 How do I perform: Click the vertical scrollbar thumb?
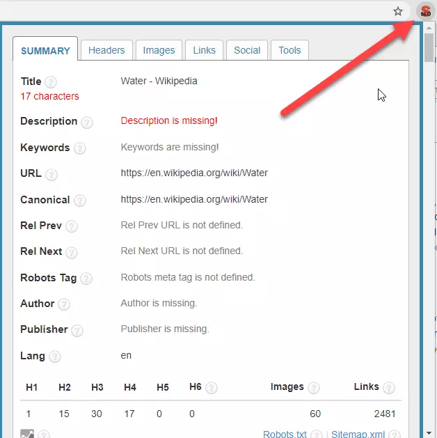tap(429, 47)
